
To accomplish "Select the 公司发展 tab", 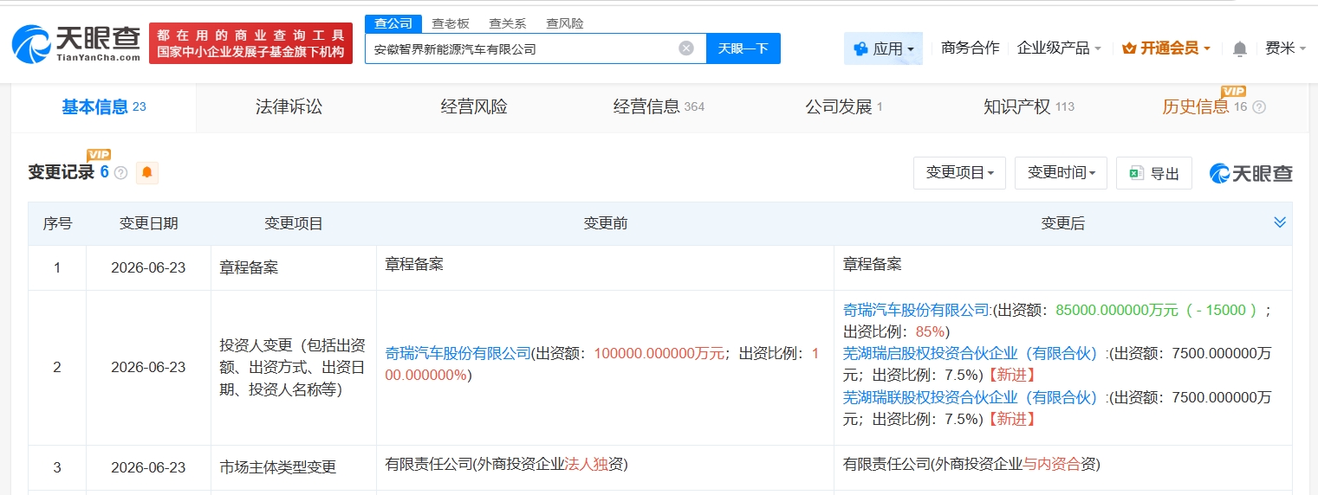I will (843, 107).
